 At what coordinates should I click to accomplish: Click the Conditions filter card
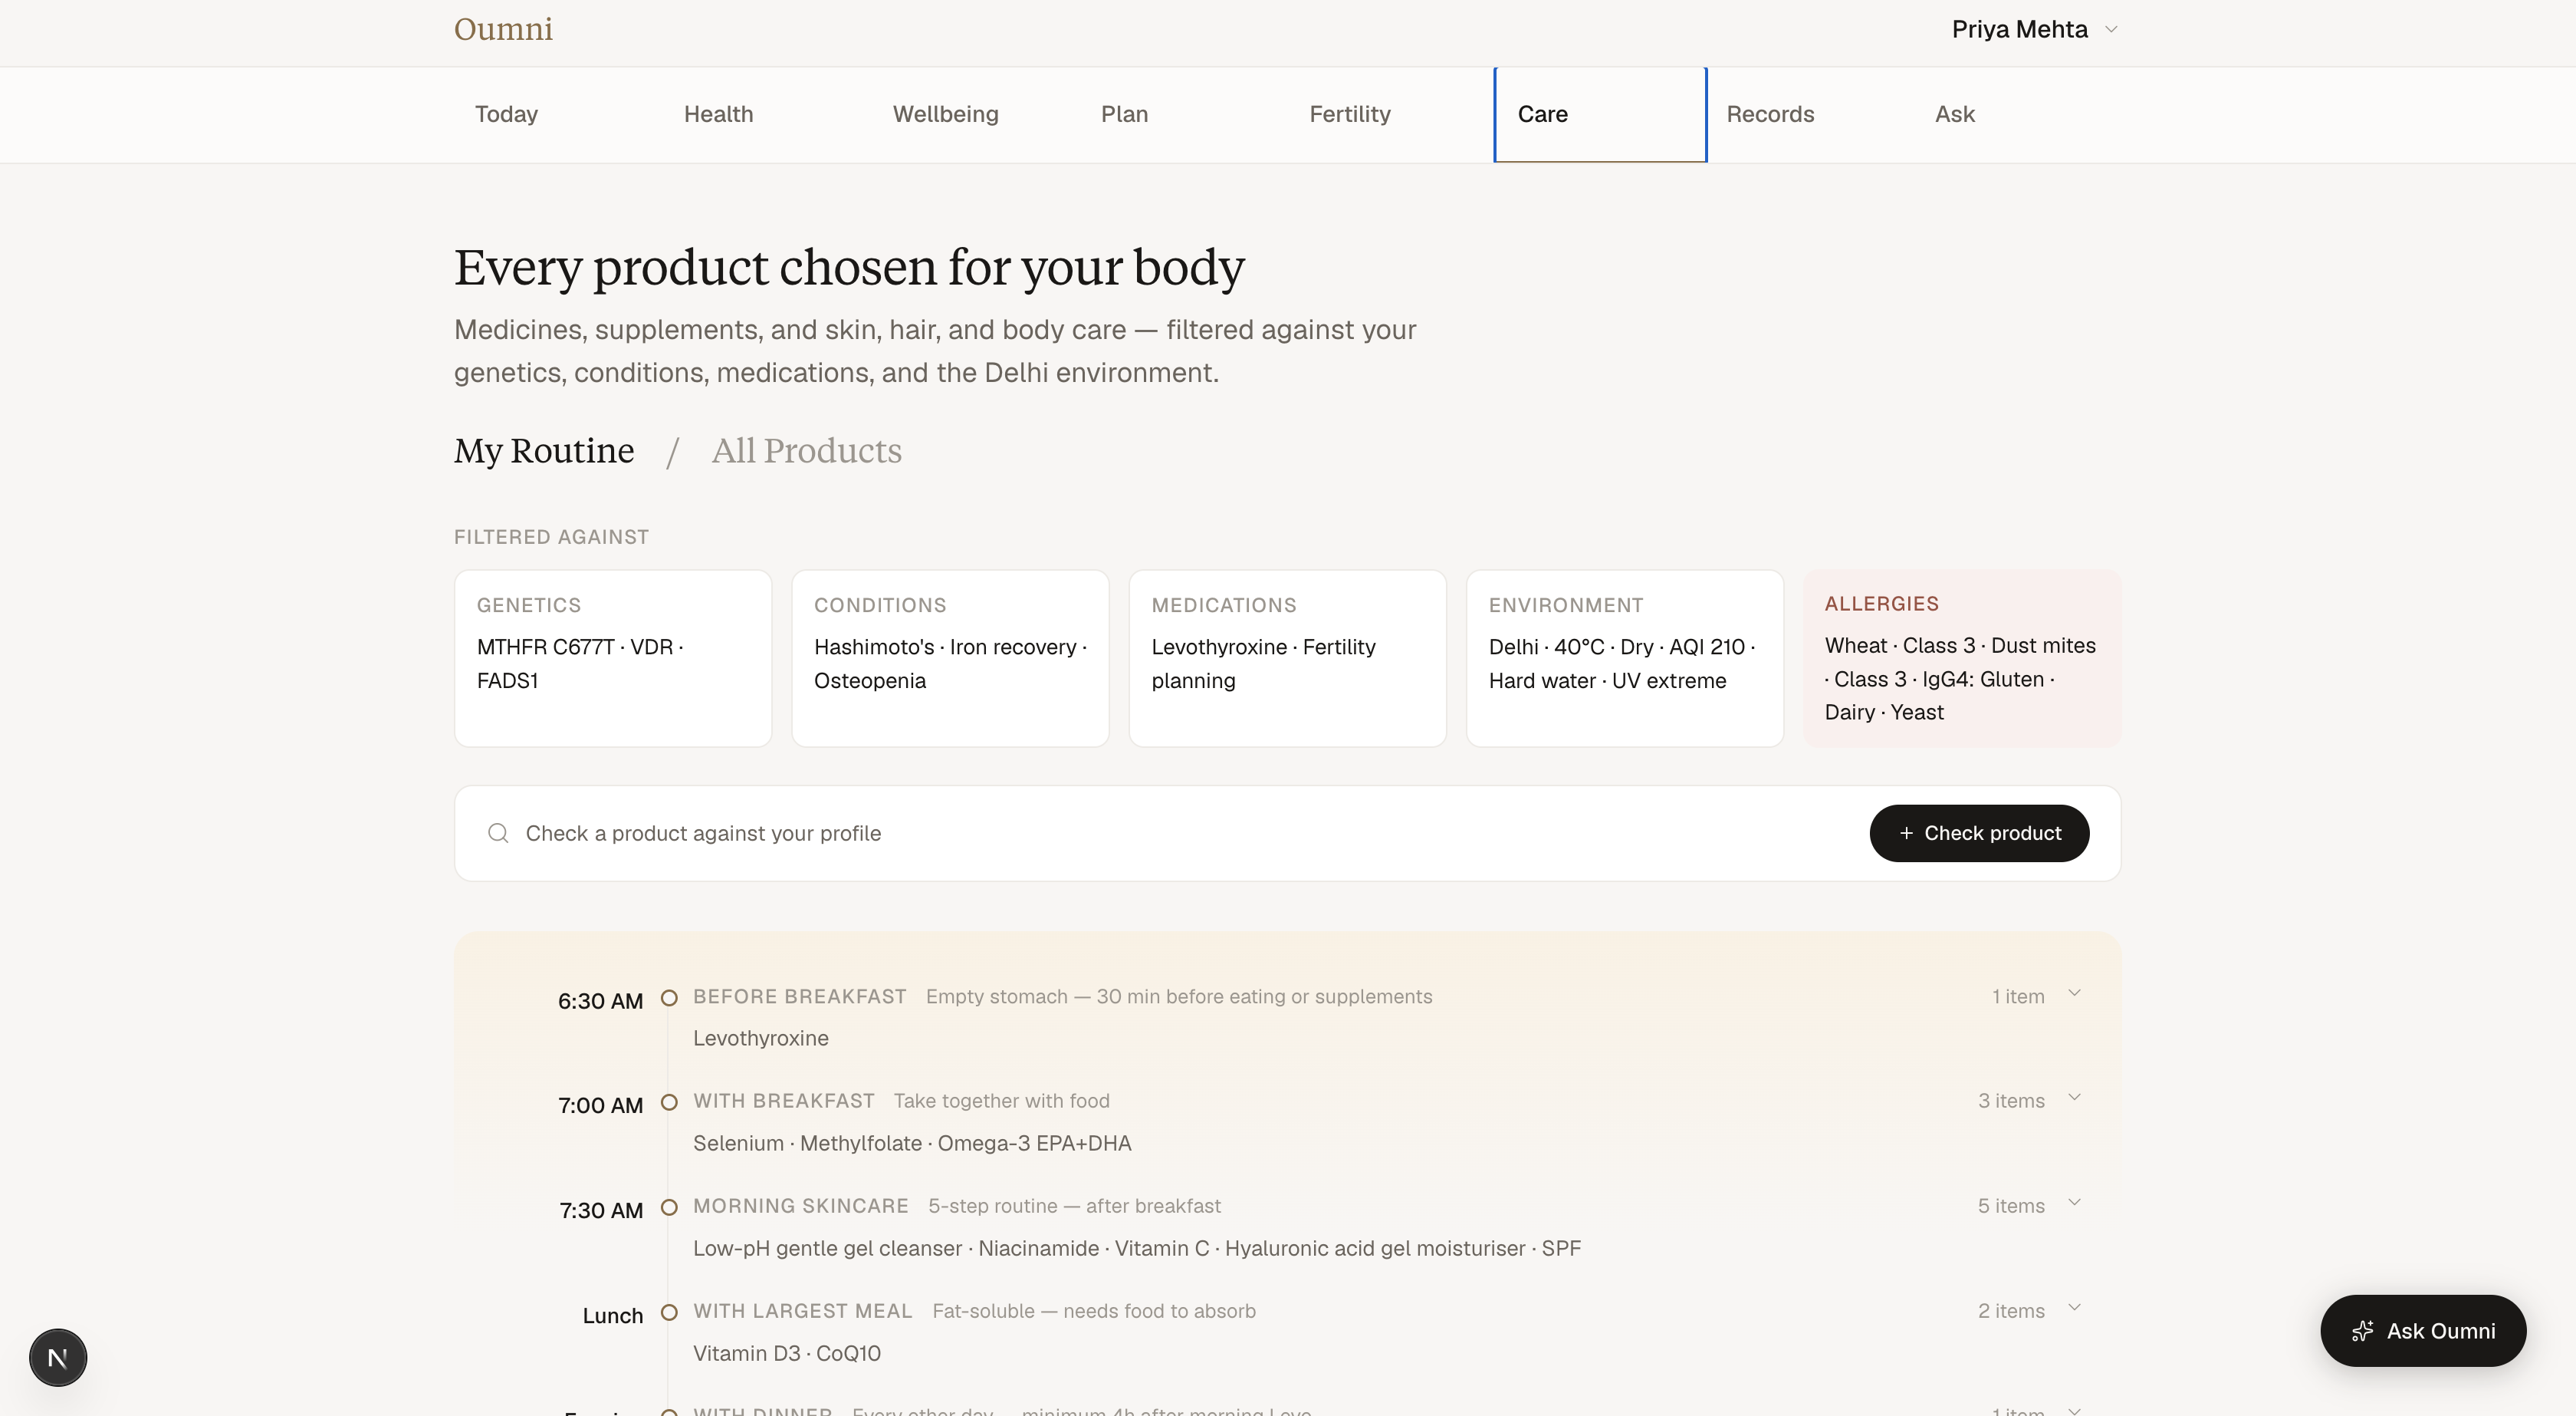pos(950,658)
